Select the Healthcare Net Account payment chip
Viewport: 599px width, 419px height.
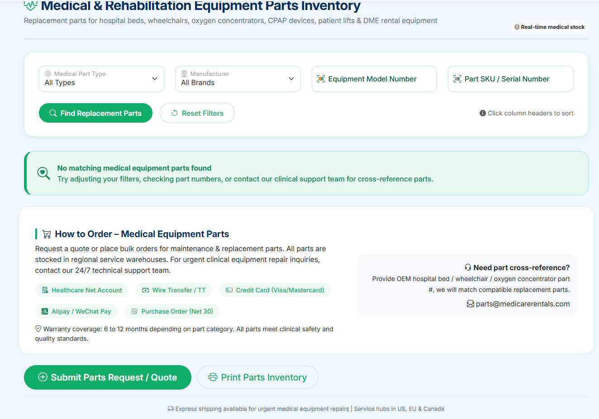point(82,290)
